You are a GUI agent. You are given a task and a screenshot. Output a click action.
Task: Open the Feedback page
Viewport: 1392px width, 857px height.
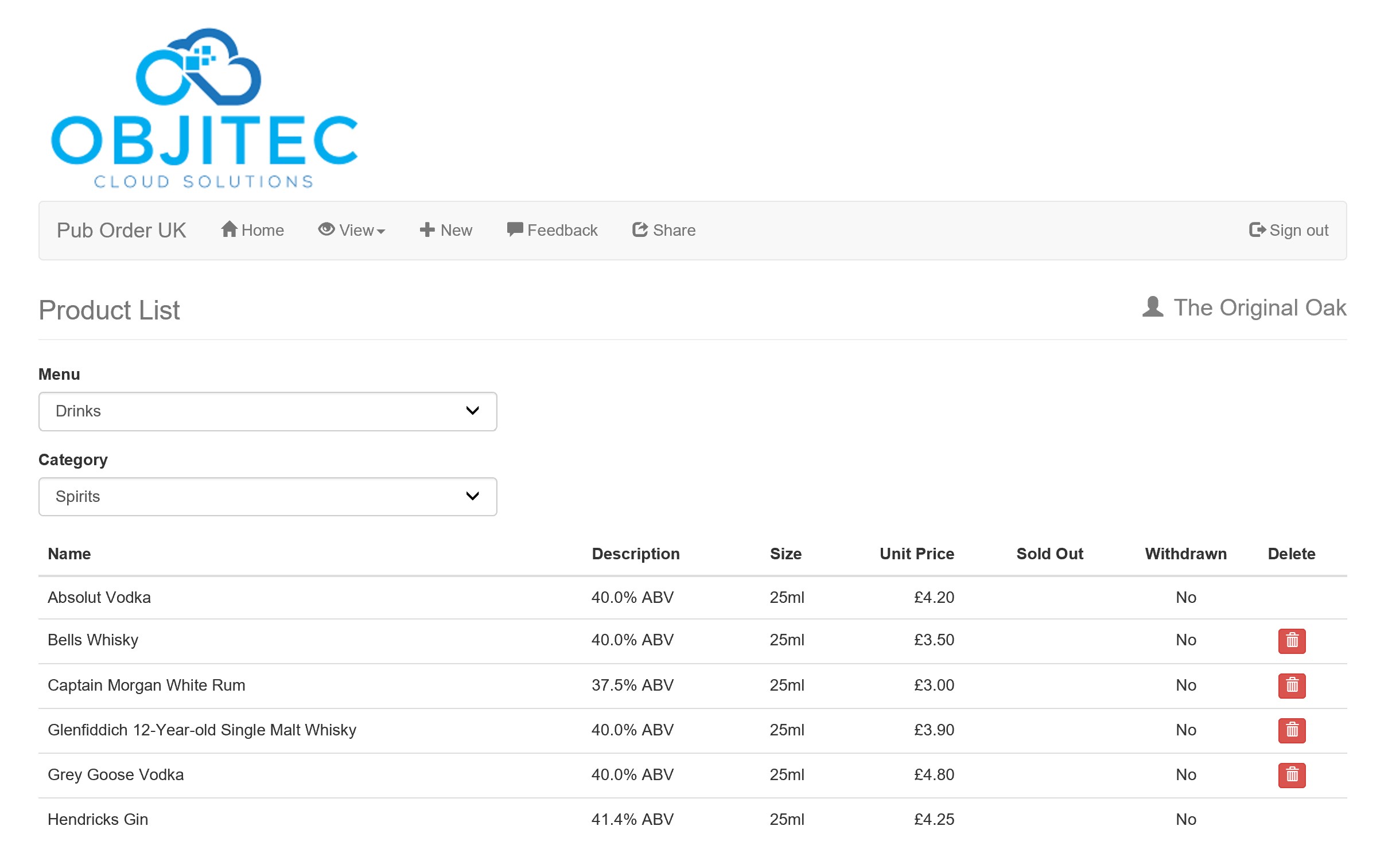[552, 231]
